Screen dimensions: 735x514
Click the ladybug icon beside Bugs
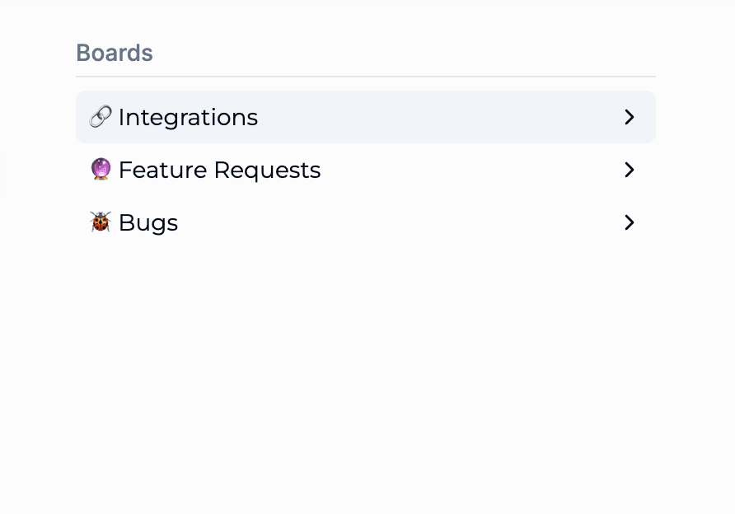[x=101, y=222]
